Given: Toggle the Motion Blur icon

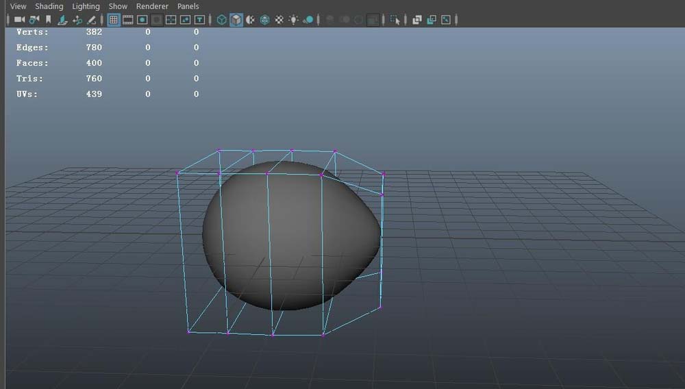Looking at the screenshot, I should point(345,20).
